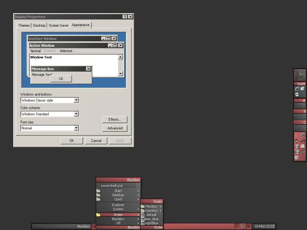The height and width of the screenshot is (230, 307).
Task: Switch to the Desktop tab in Display Properties
Action: [x=39, y=25]
